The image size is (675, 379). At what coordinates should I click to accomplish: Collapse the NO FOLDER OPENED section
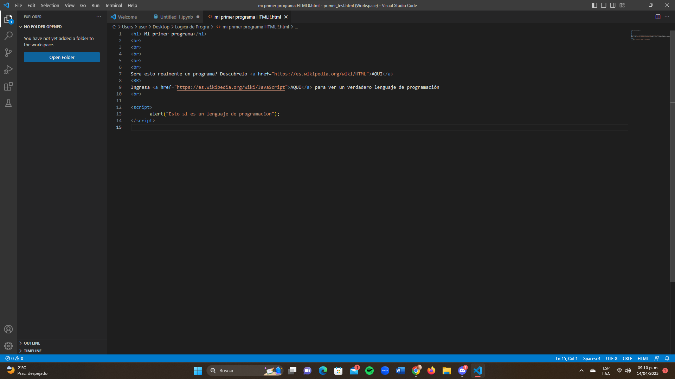62,27
